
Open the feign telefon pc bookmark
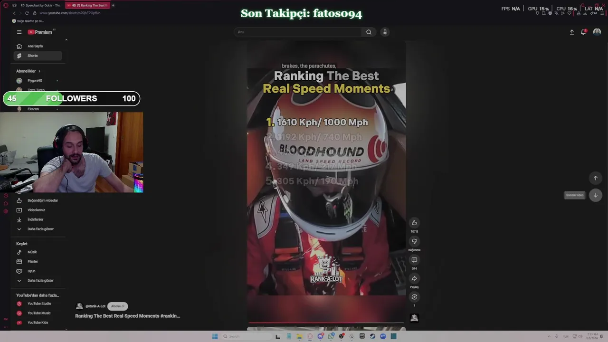pos(28,21)
